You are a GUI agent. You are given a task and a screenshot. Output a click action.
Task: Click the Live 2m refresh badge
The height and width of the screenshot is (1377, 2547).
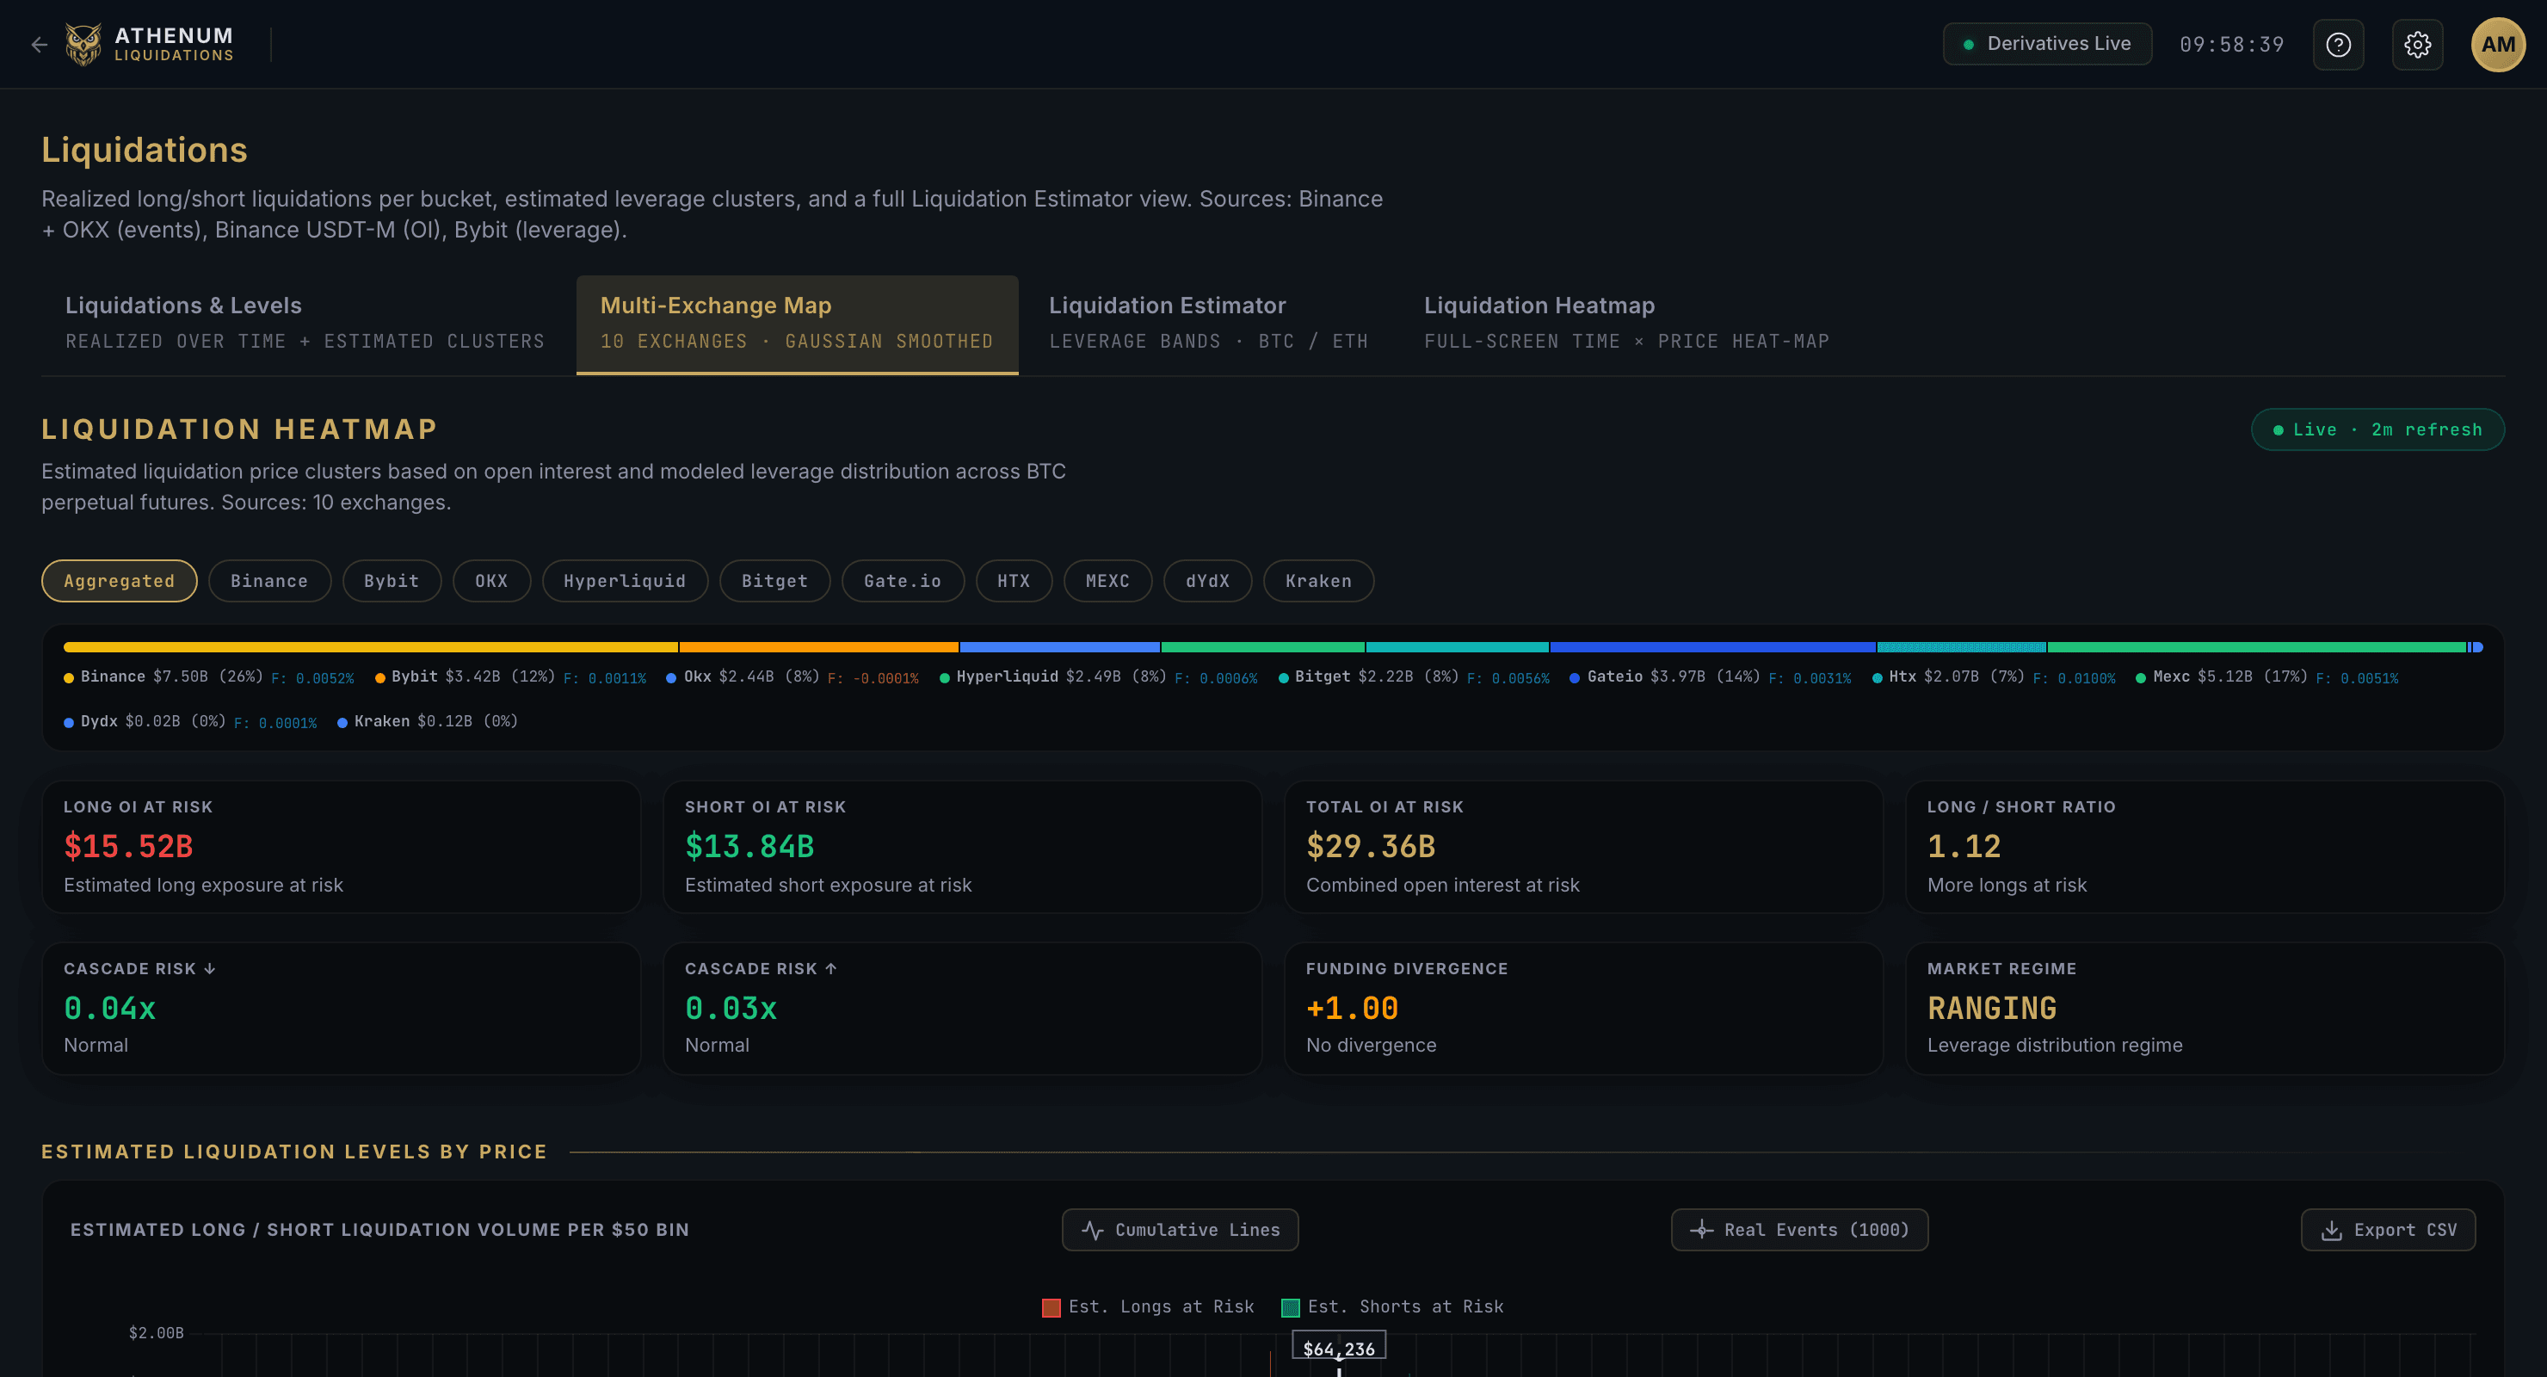tap(2378, 429)
